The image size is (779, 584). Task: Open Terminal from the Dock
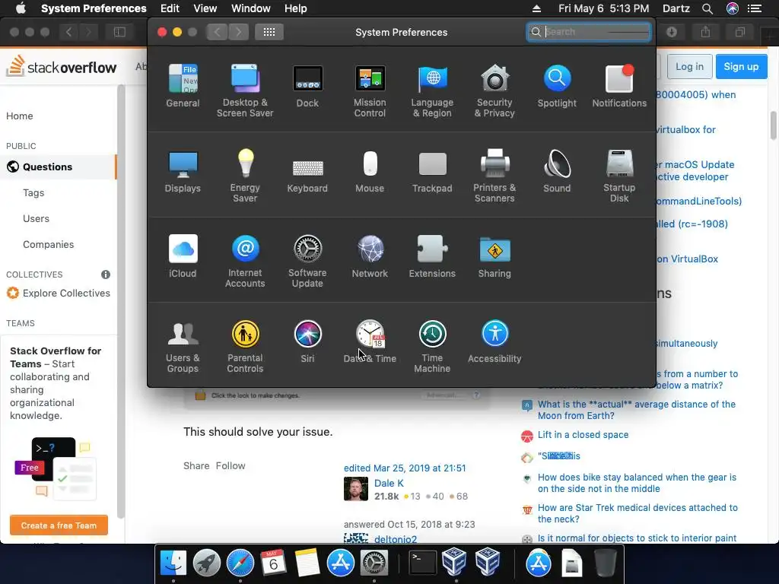(422, 563)
